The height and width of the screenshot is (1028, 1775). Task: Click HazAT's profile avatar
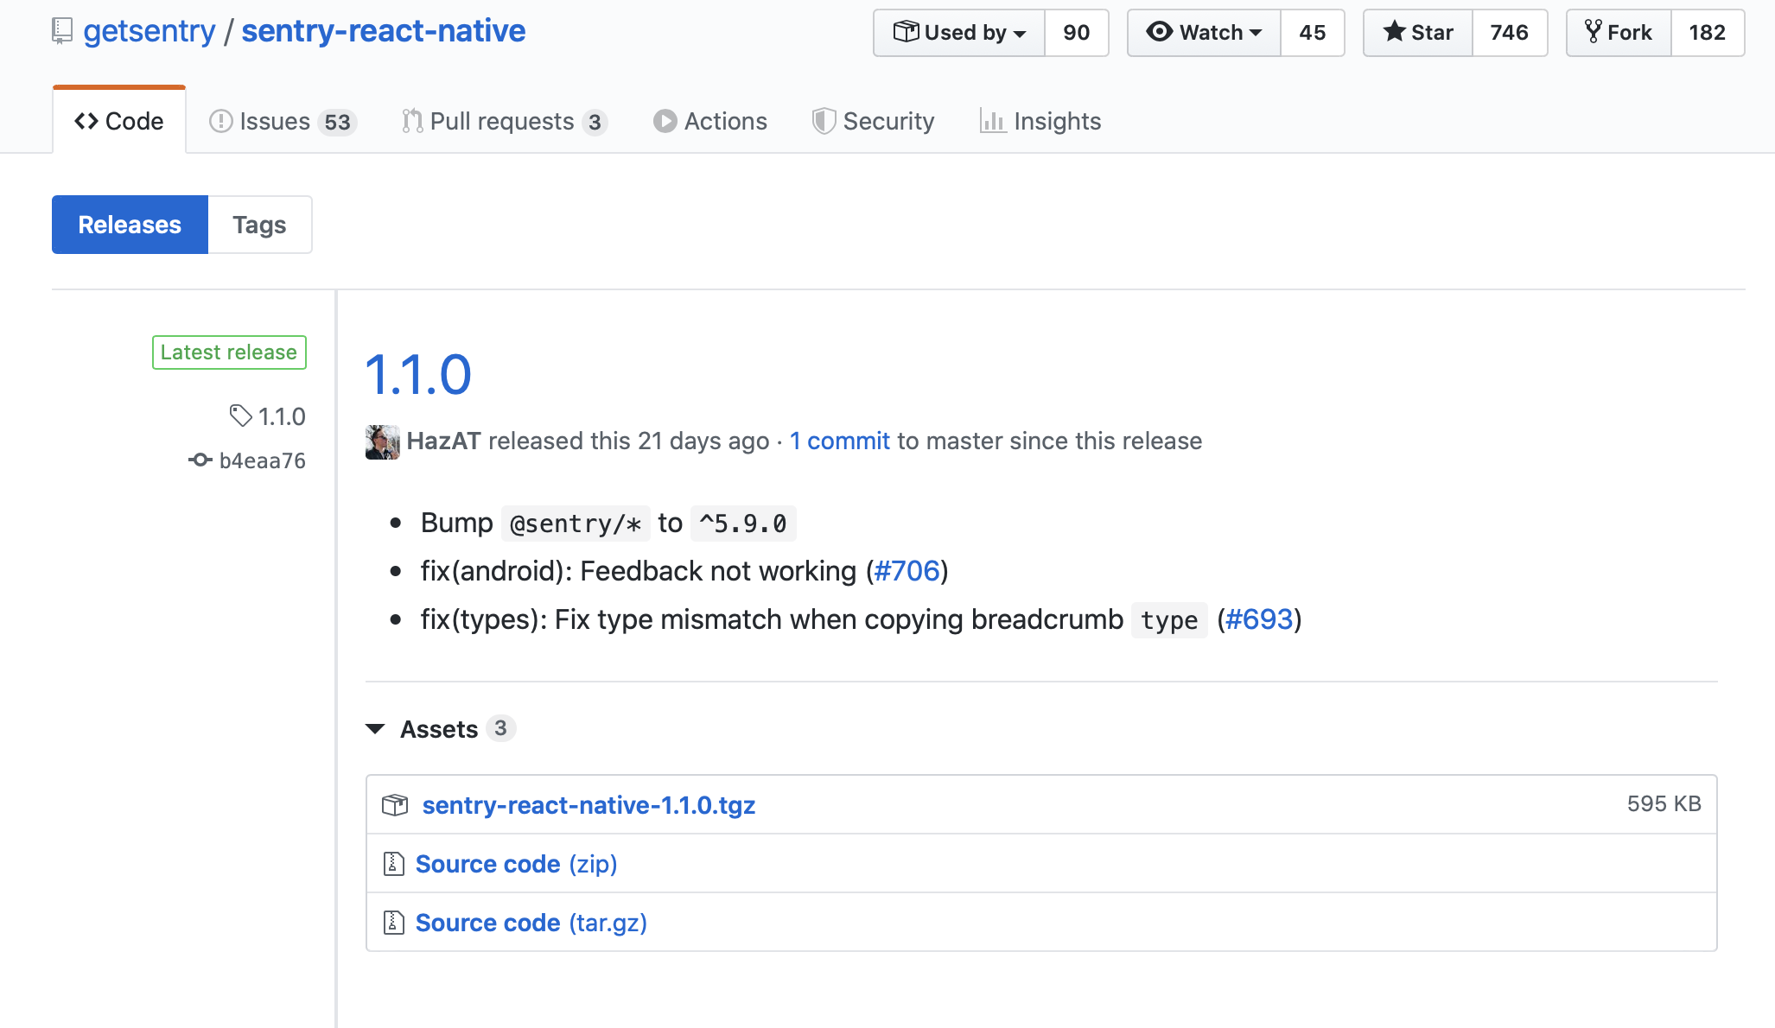tap(382, 441)
